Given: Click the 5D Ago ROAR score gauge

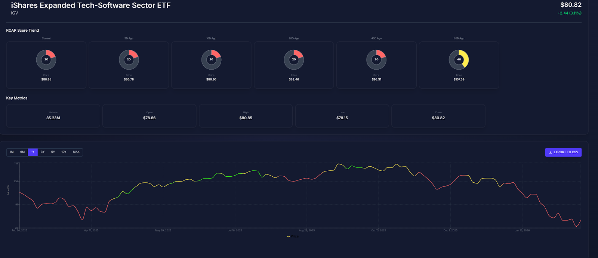Looking at the screenshot, I should [x=129, y=60].
